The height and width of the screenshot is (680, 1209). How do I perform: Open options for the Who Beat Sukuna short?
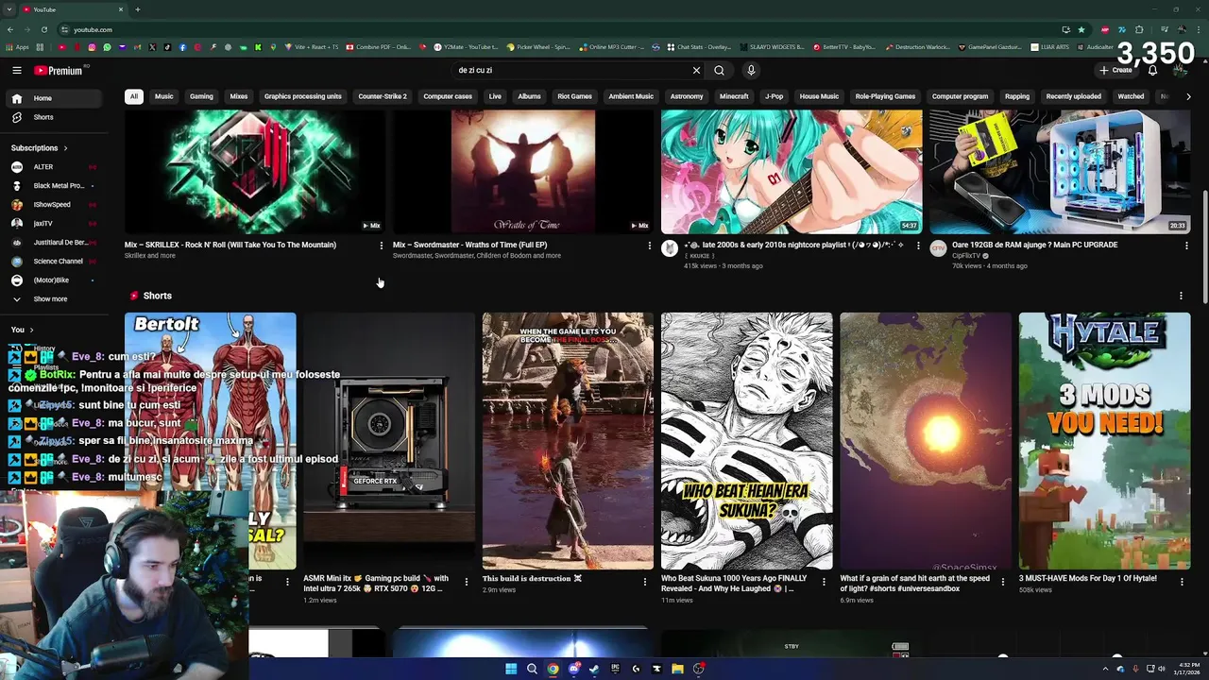point(824,582)
